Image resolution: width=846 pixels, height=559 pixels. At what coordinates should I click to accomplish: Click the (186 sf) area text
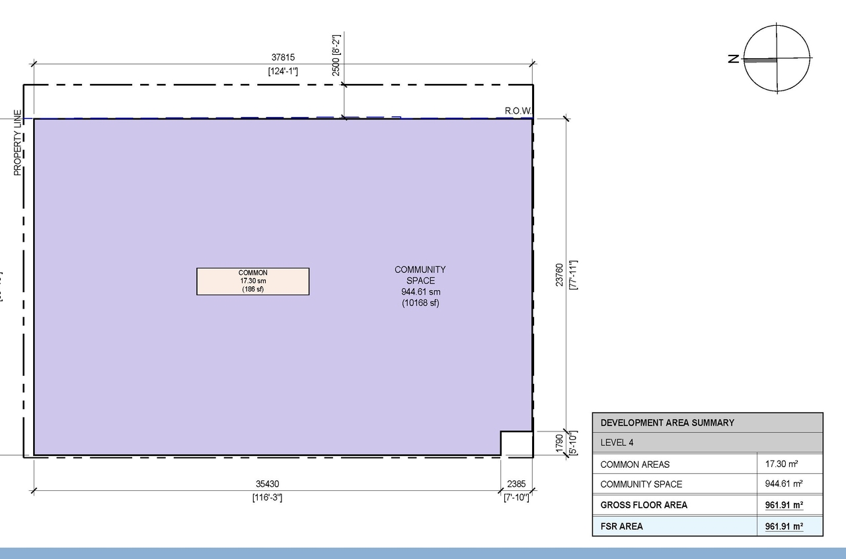pos(253,289)
